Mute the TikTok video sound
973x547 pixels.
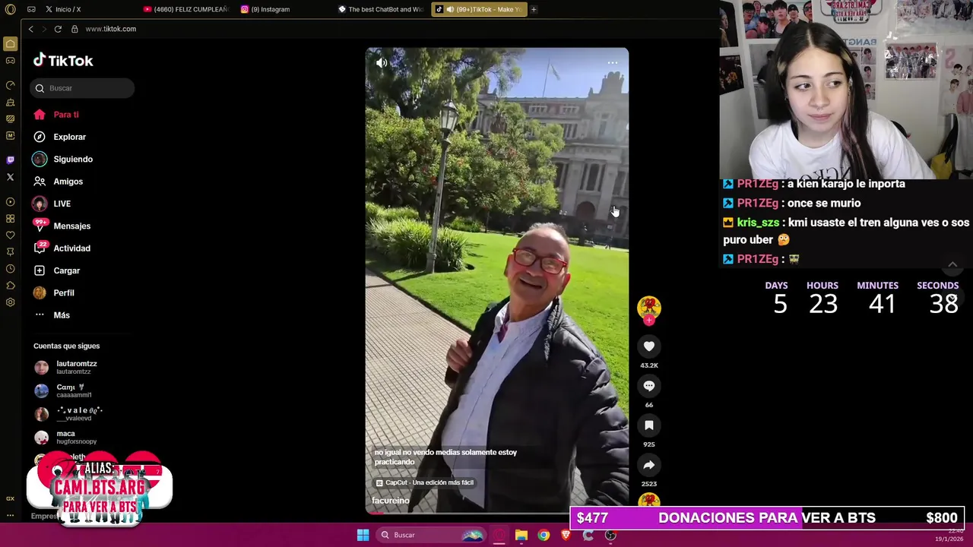click(382, 63)
